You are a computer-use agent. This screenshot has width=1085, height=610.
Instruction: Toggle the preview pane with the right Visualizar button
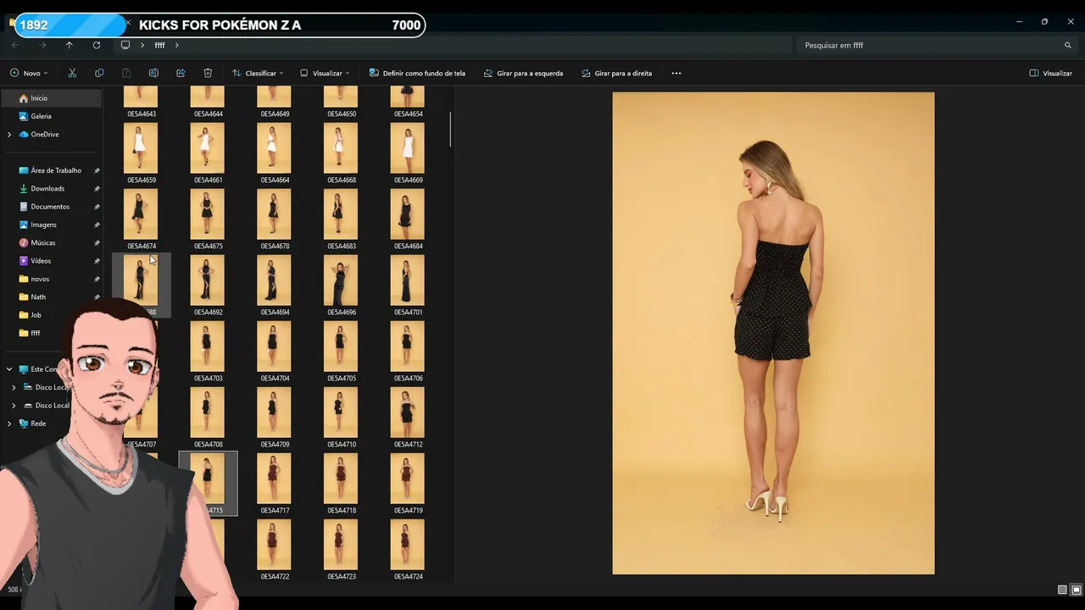point(1051,73)
